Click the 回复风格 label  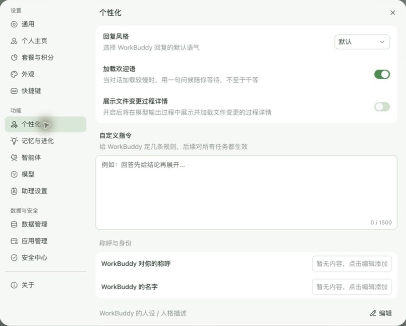pyautogui.click(x=116, y=36)
